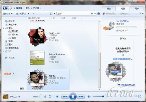146x102 pixels.
Task: Skip to the next track
Action: pyautogui.click(x=81, y=97)
